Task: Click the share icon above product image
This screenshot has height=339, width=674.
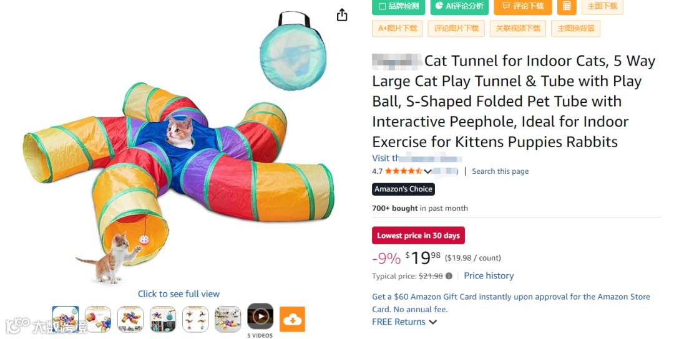Action: click(342, 15)
